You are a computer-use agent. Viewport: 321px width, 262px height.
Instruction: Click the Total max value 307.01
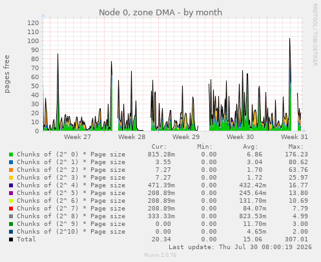coord(296,239)
